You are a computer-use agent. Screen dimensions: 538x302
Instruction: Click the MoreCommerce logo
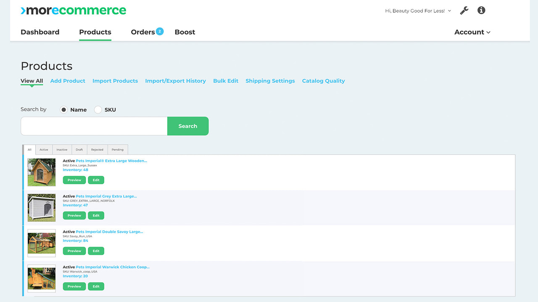click(73, 10)
